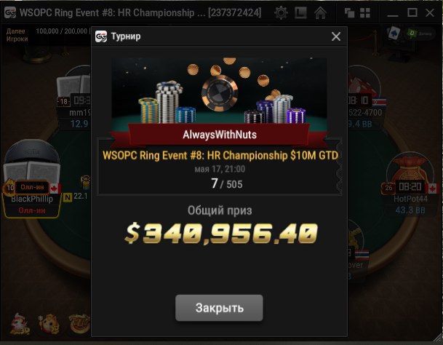This screenshot has height=345, width=443.
Task: Cascade tables using overlapping squares icon
Action: (349, 12)
